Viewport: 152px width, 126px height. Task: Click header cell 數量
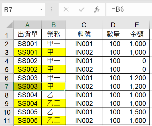pyautogui.click(x=113, y=34)
